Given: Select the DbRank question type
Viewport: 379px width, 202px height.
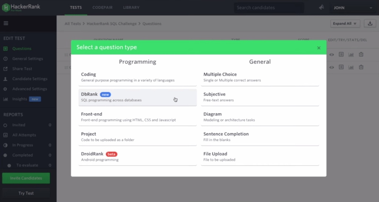Looking at the screenshot, I should [138, 97].
